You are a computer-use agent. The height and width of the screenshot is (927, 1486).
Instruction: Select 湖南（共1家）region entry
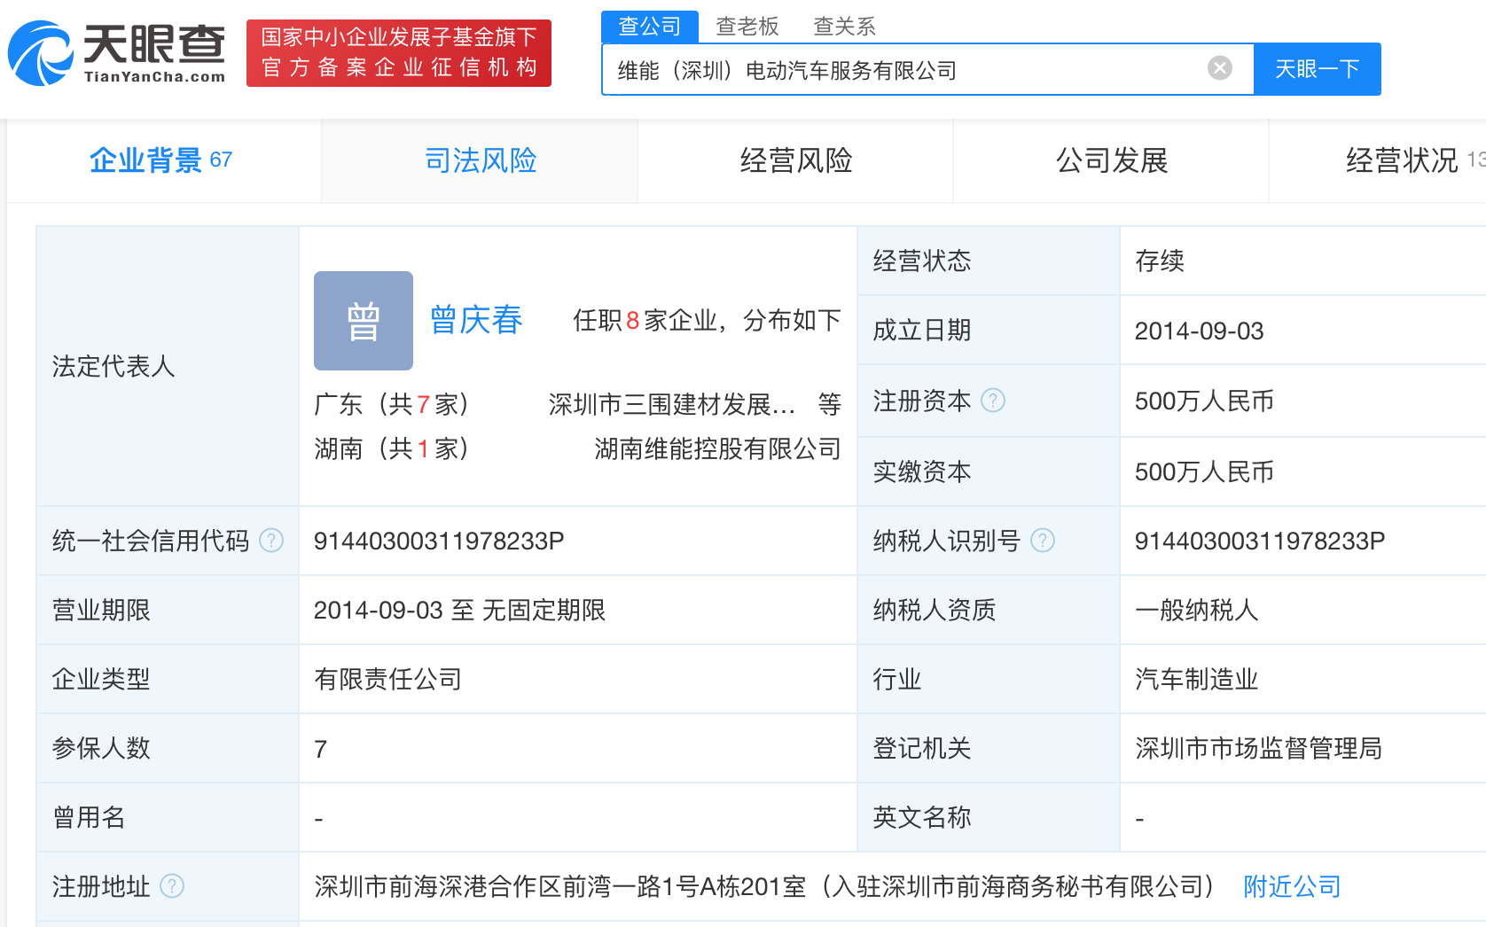pos(391,449)
